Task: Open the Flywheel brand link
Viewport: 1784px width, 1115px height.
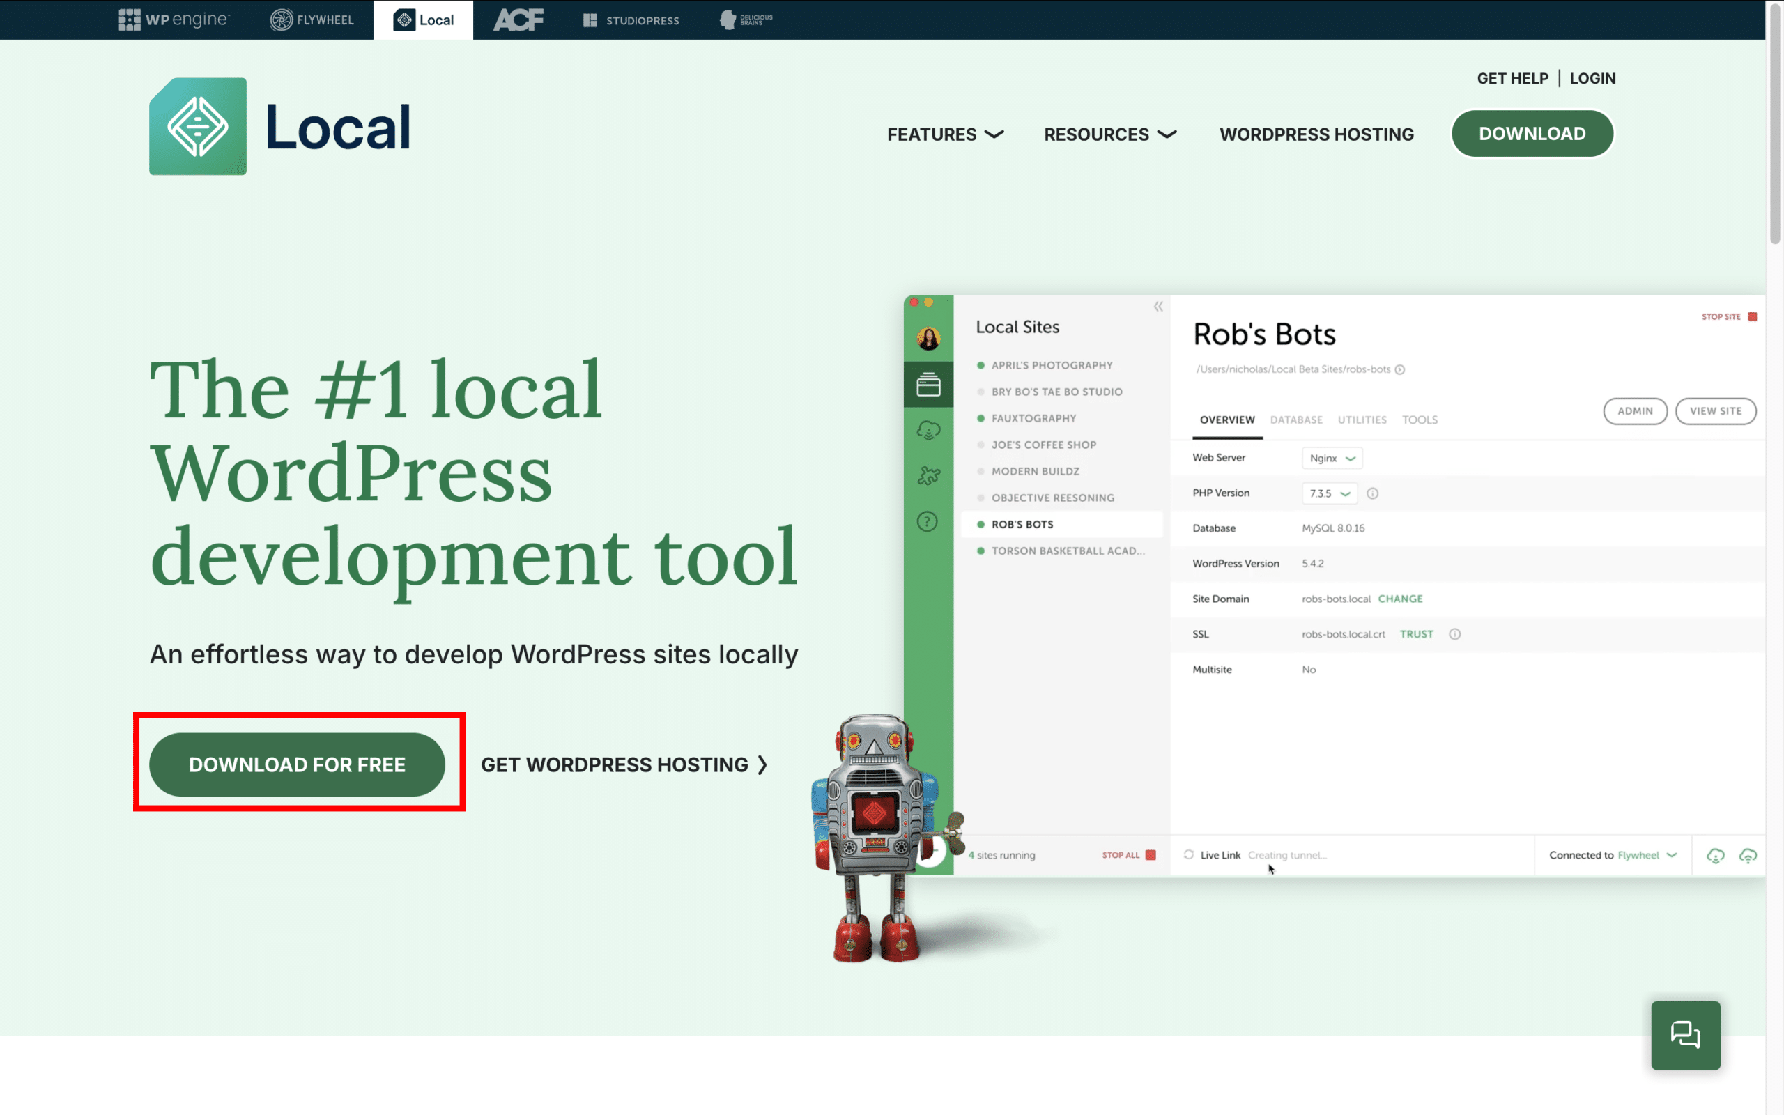Action: [312, 20]
